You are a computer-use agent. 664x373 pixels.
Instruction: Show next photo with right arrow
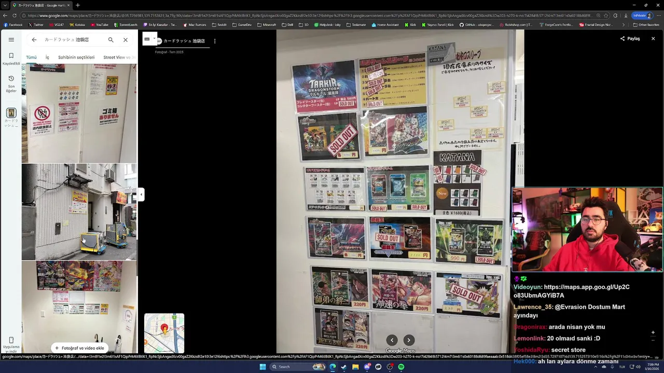click(x=409, y=340)
